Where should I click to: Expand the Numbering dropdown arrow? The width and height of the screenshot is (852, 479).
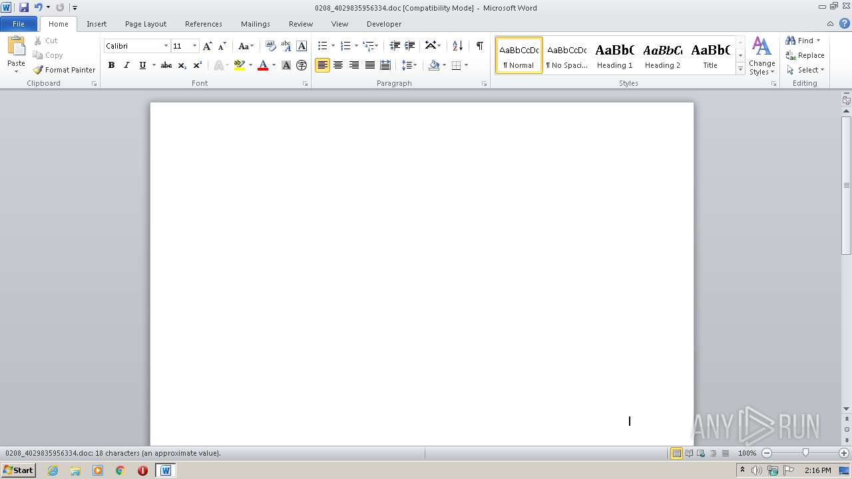click(x=356, y=46)
